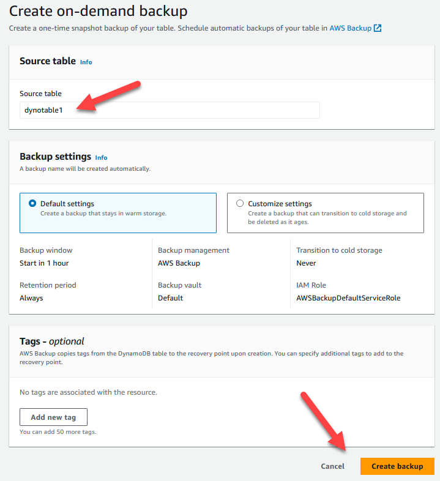Click the Backup vault 'Default' value
The image size is (440, 481).
170,298
